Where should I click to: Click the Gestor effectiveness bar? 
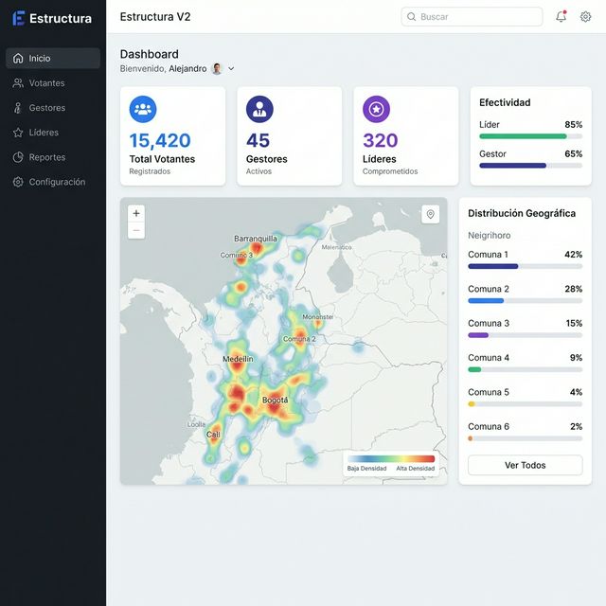pos(530,166)
